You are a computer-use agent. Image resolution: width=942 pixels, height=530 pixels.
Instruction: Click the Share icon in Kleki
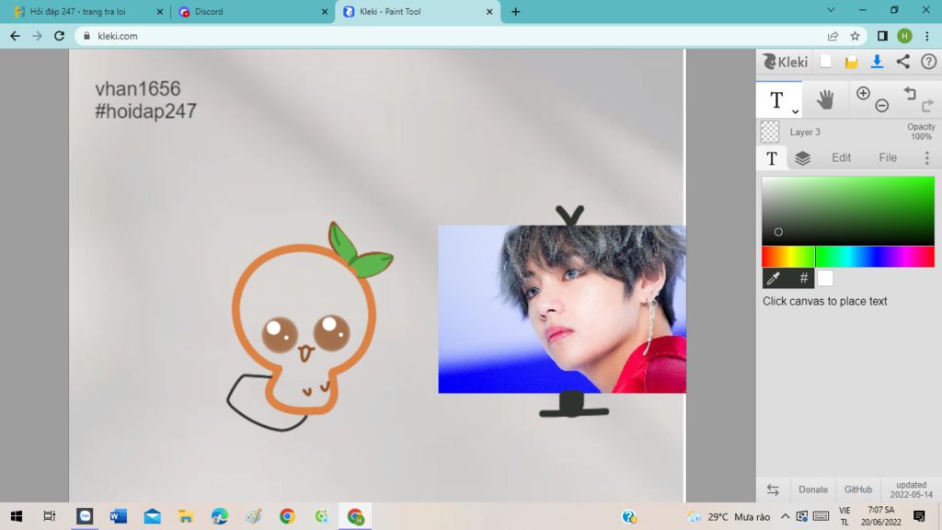point(903,62)
